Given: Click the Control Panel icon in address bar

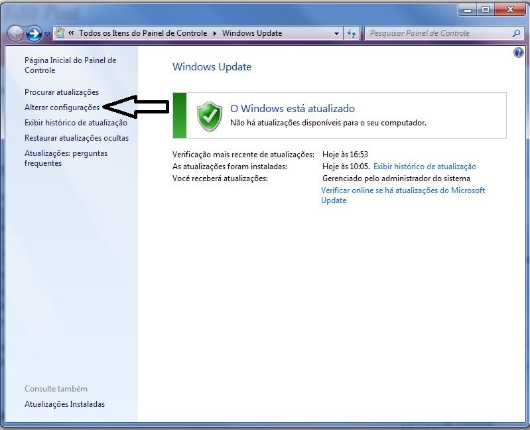Looking at the screenshot, I should pos(60,33).
